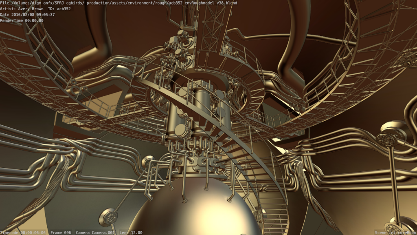
Task: Click the Timecode 00:00:06:06 text
Action: 23,232
